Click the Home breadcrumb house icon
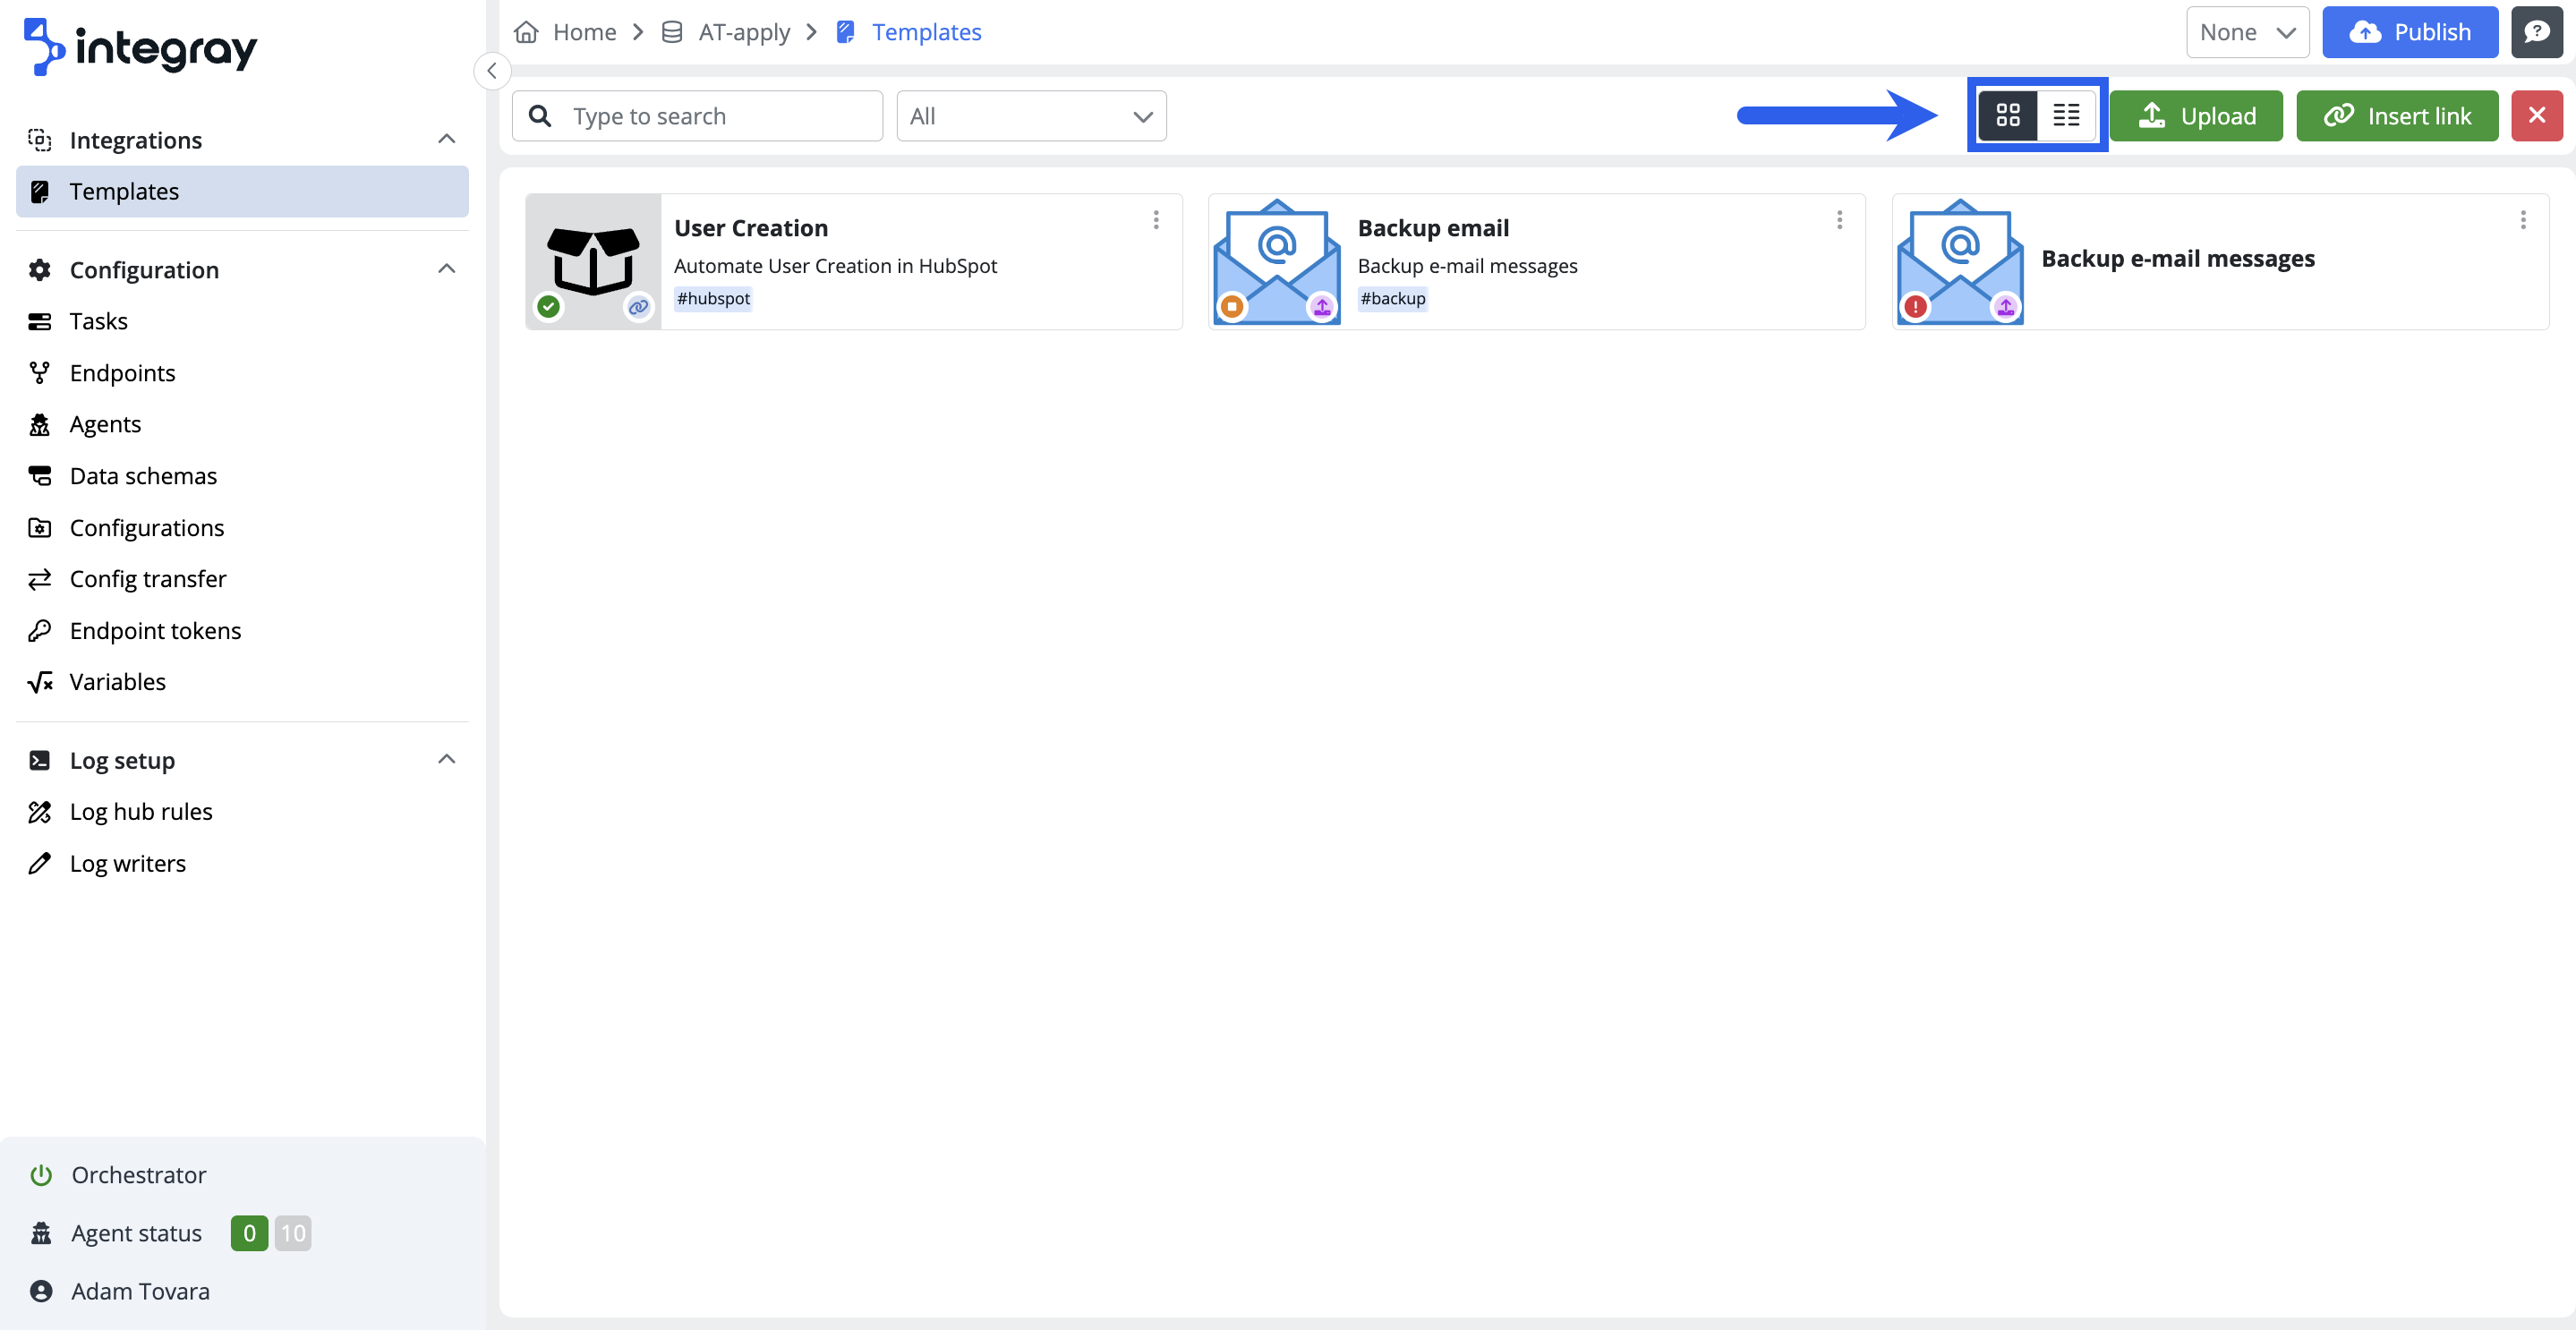Viewport: 2576px width, 1330px height. [x=526, y=32]
